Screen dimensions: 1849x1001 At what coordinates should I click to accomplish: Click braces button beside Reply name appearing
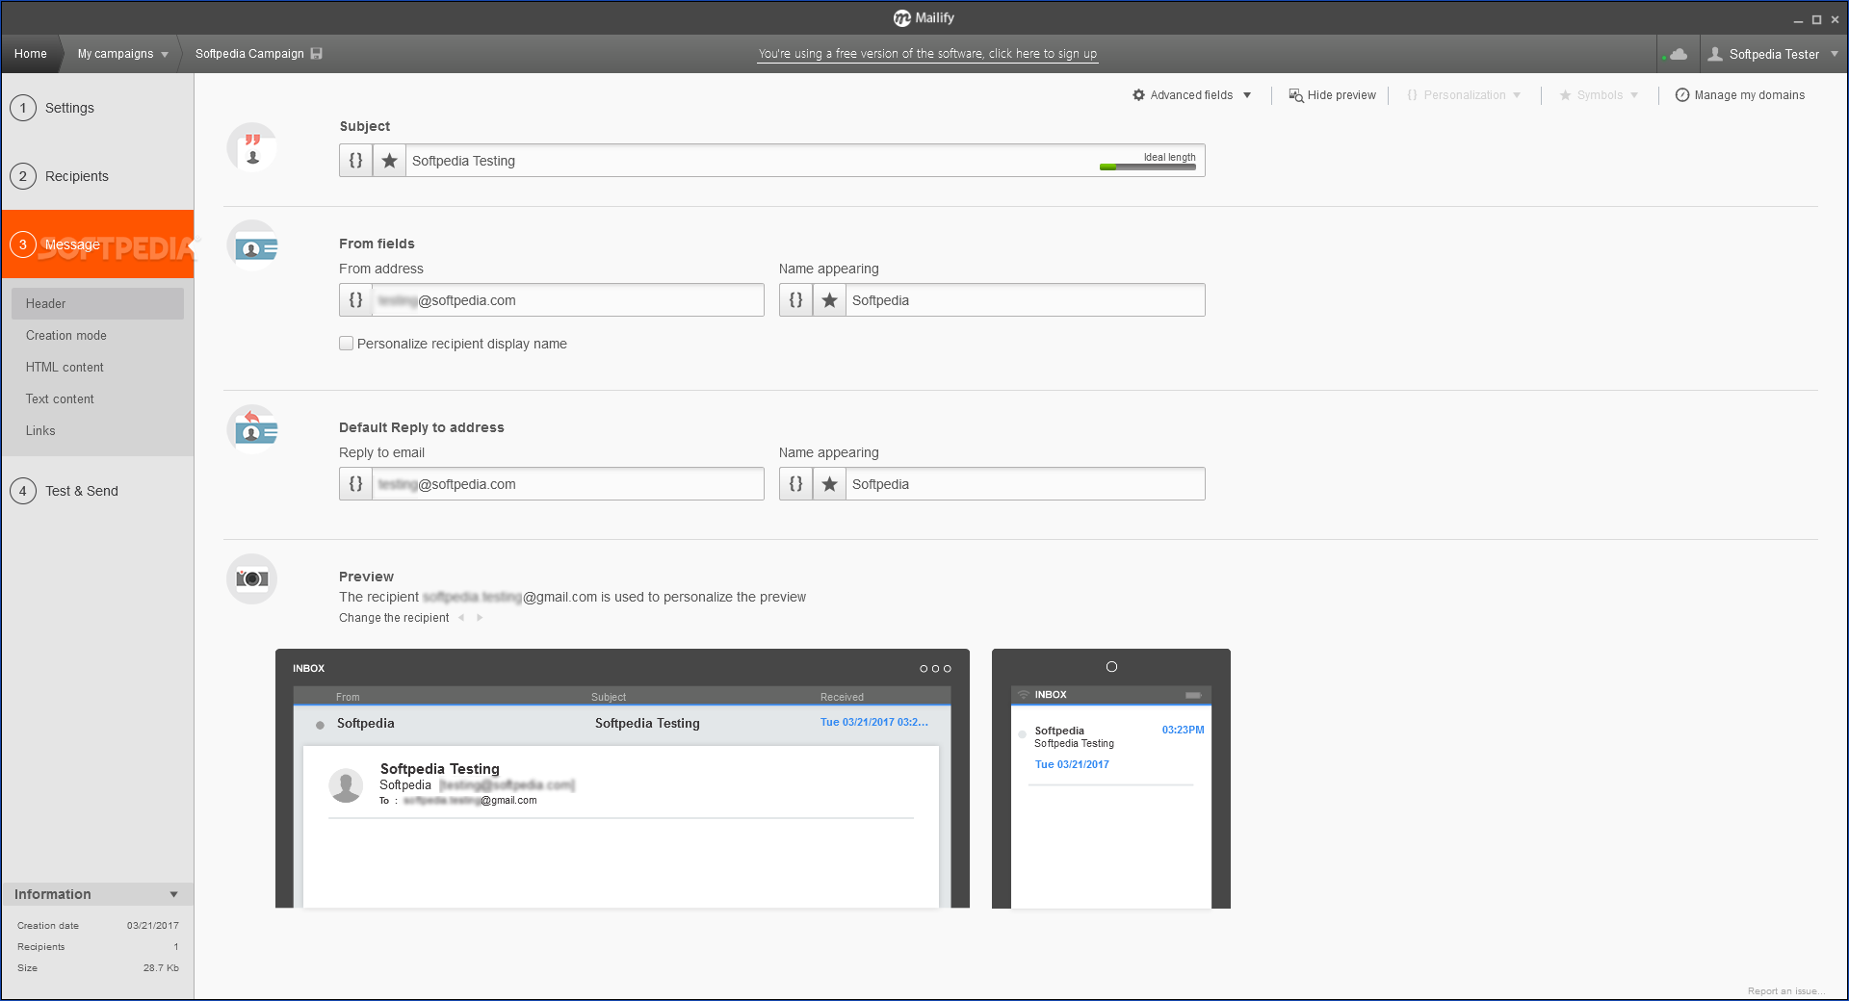tap(795, 484)
